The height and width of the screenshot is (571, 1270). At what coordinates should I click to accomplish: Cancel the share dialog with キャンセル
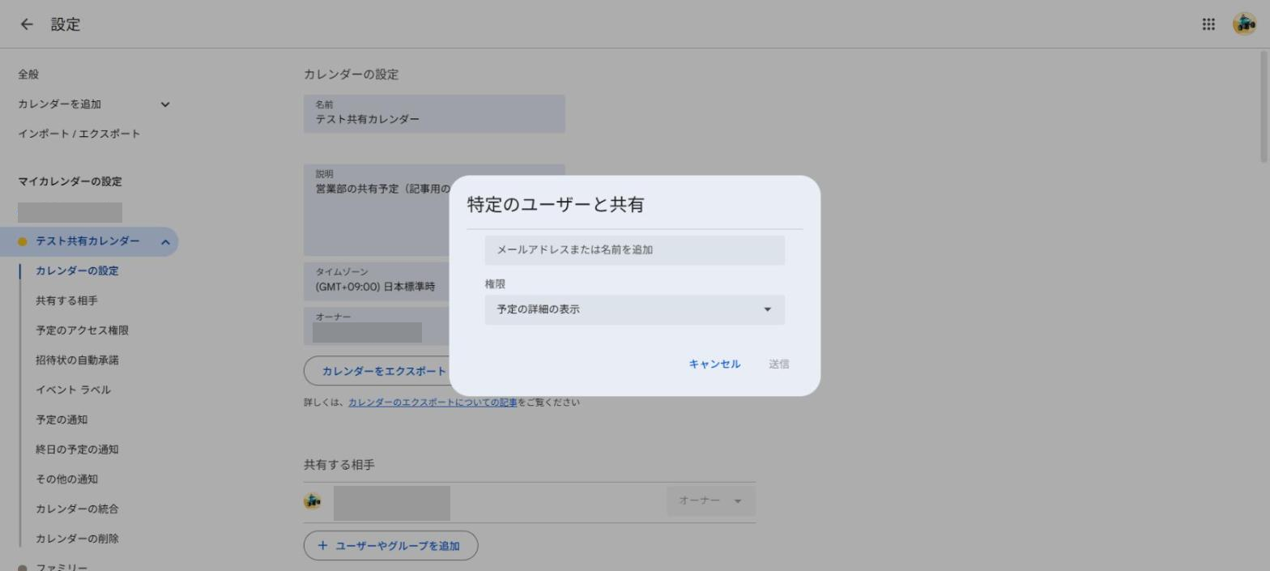(714, 364)
